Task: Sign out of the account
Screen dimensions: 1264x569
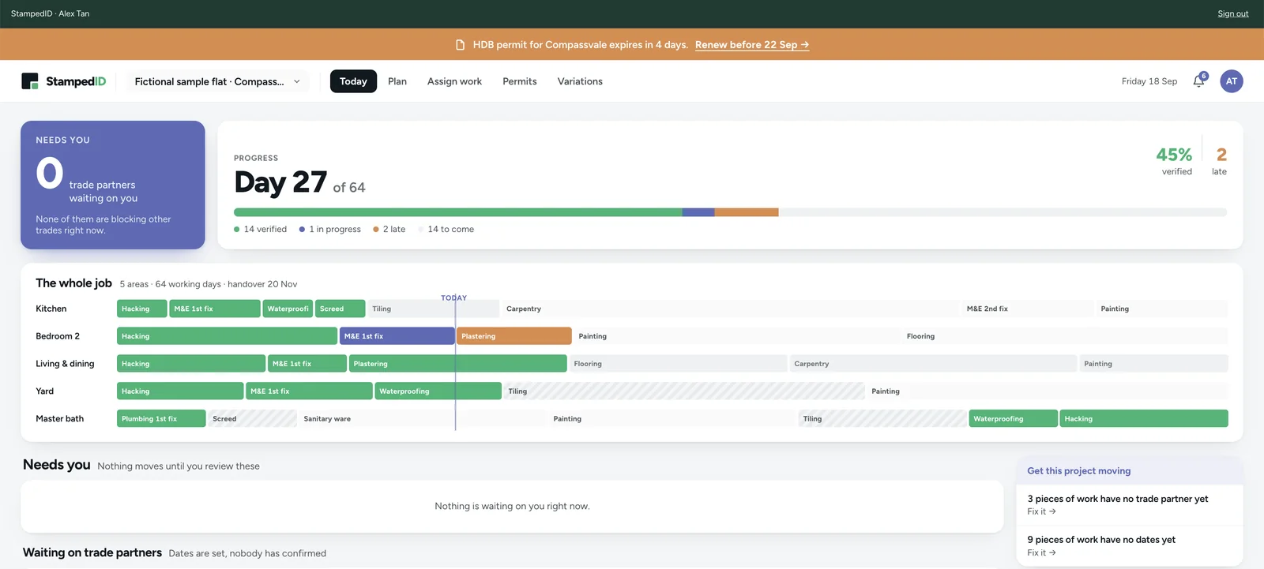Action: pyautogui.click(x=1233, y=13)
